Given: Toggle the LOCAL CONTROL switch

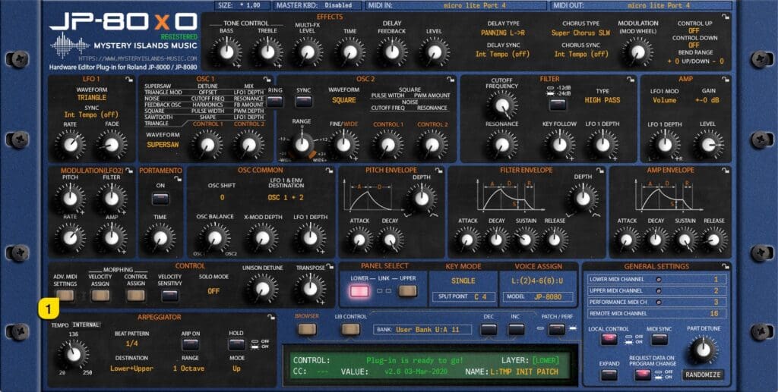Looking at the screenshot, I should pyautogui.click(x=609, y=340).
